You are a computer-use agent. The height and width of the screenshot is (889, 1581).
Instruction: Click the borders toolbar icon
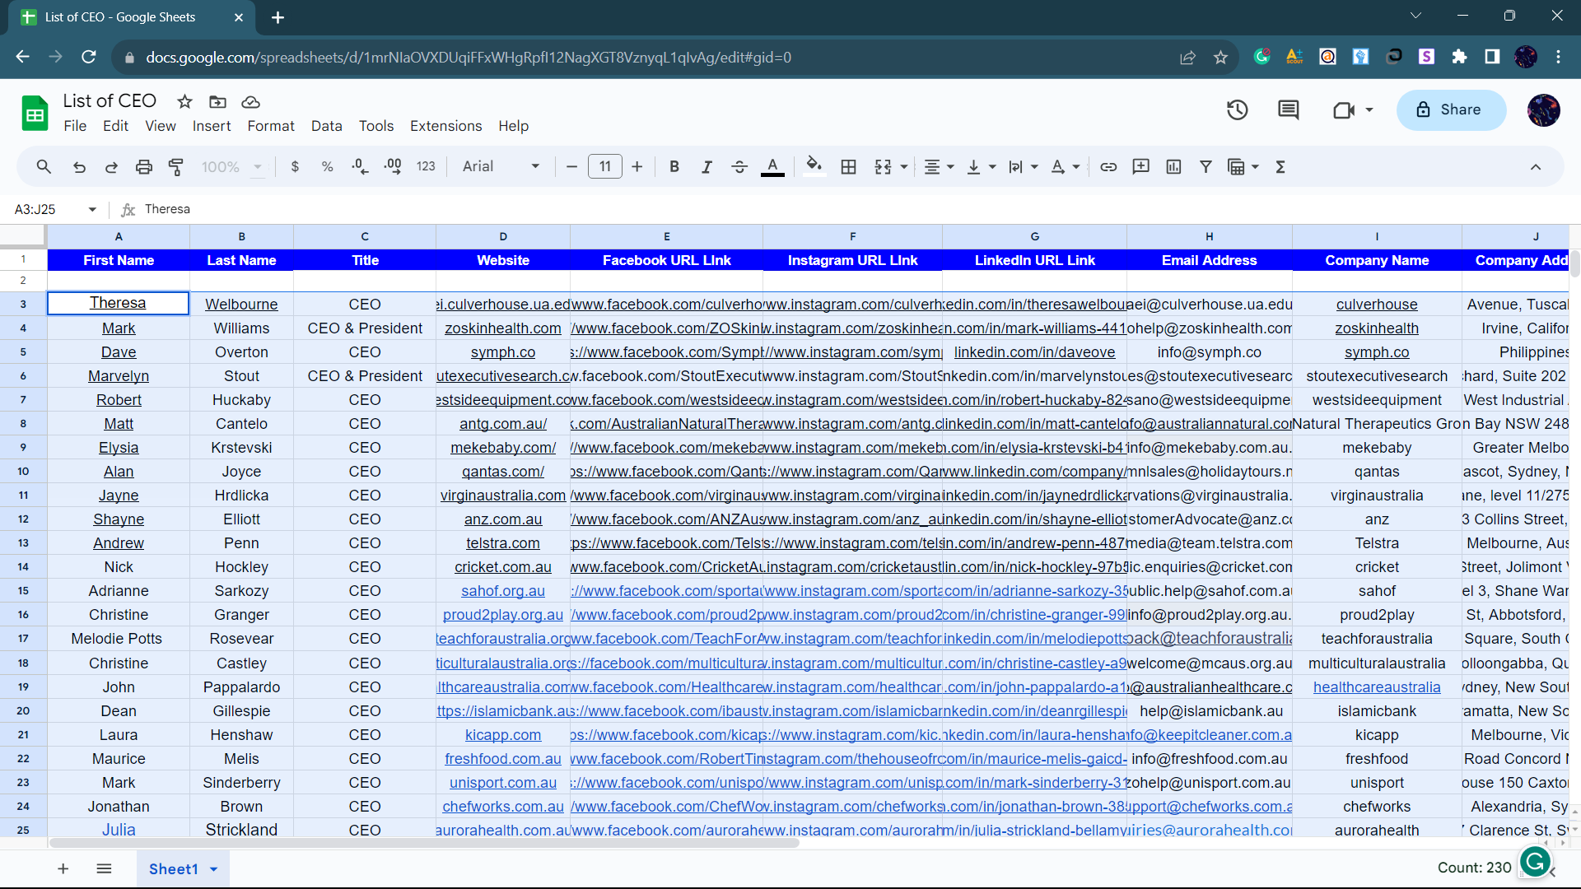(x=848, y=167)
